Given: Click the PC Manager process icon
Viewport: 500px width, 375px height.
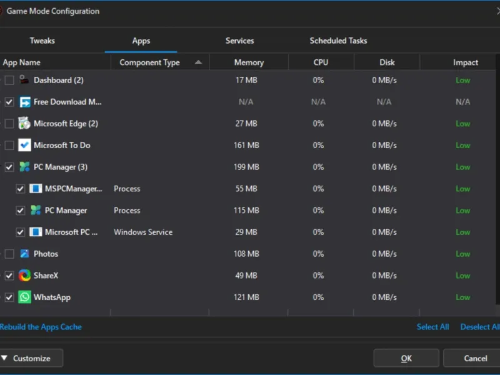Looking at the screenshot, I should coord(36,210).
